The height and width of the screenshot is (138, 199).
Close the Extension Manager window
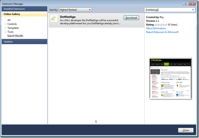click(192, 4)
